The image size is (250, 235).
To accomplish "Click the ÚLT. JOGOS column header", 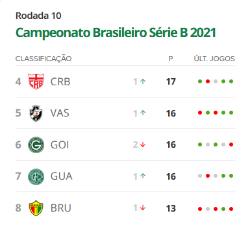I will point(214,59).
